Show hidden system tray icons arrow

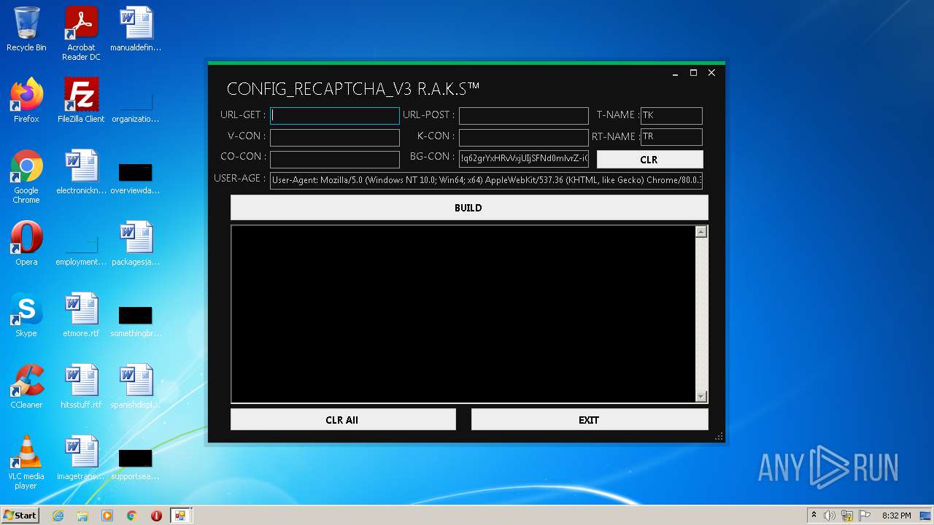pyautogui.click(x=814, y=516)
